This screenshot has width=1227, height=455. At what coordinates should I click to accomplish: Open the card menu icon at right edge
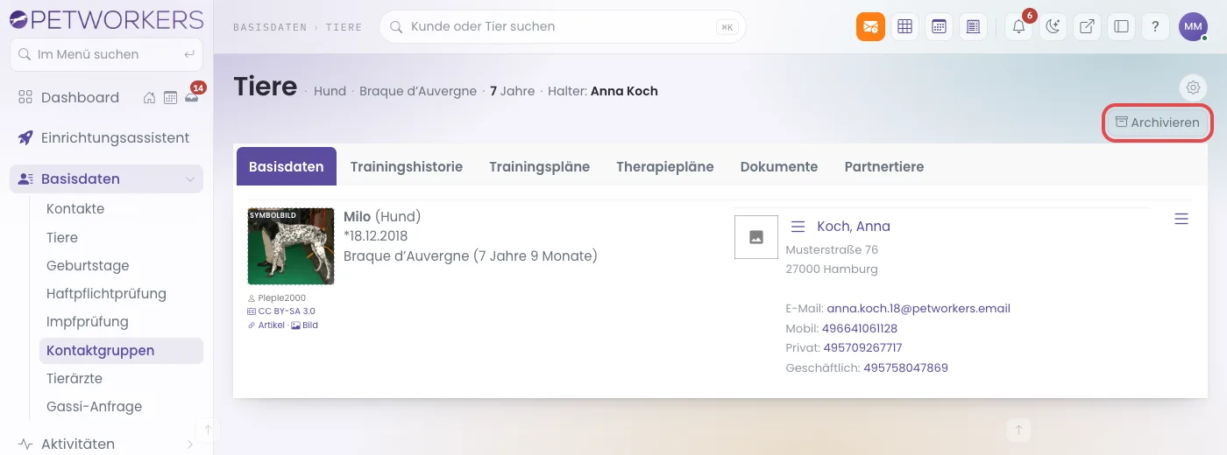[1181, 219]
